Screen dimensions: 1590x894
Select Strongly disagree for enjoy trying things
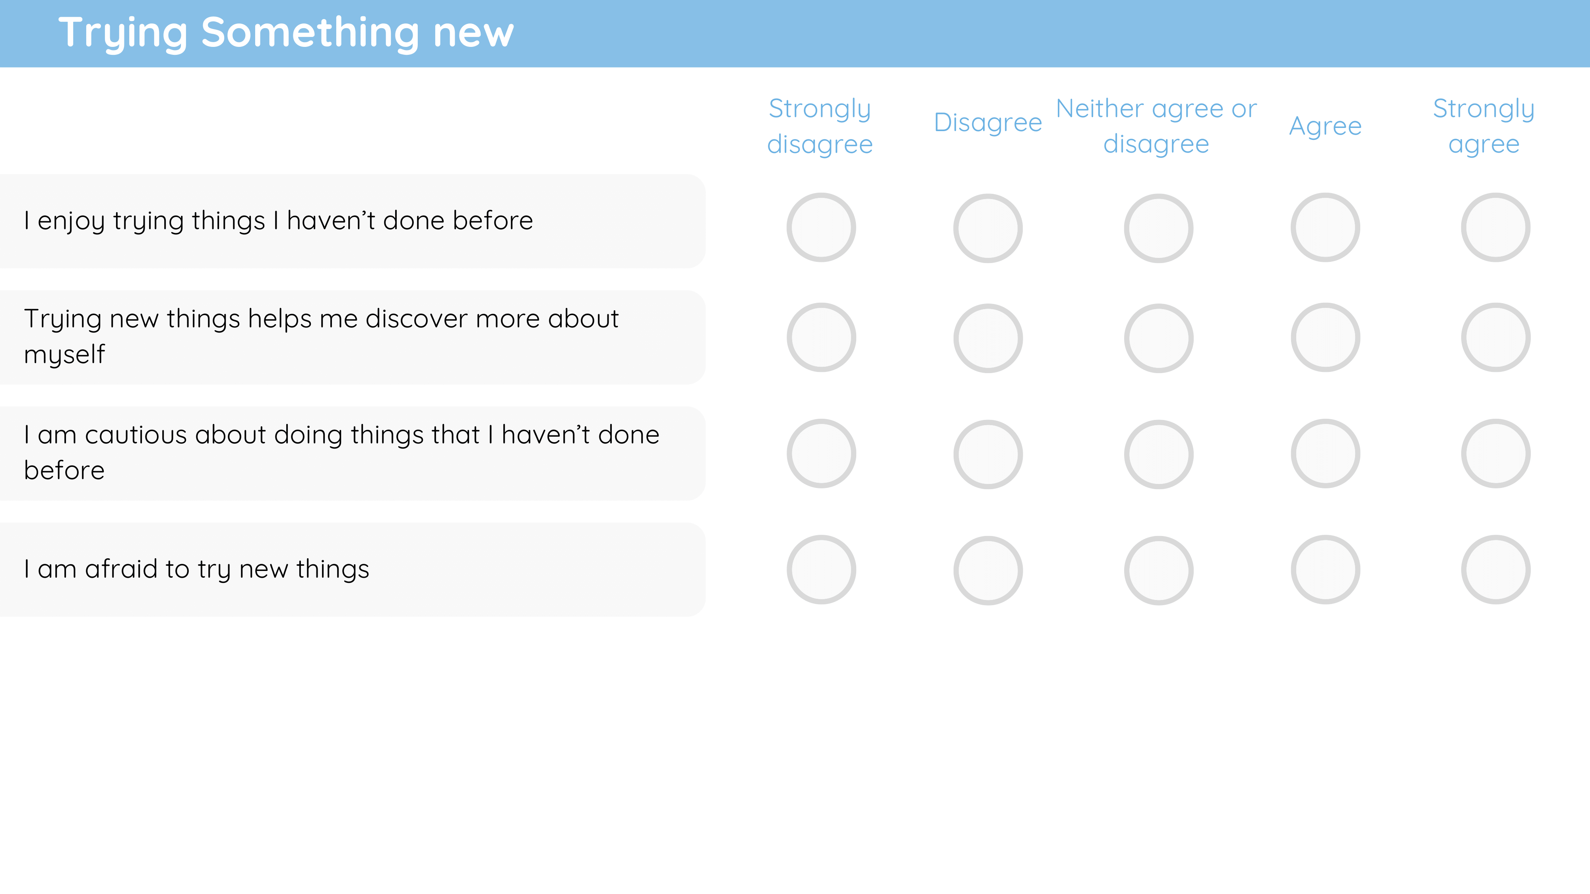pyautogui.click(x=821, y=228)
